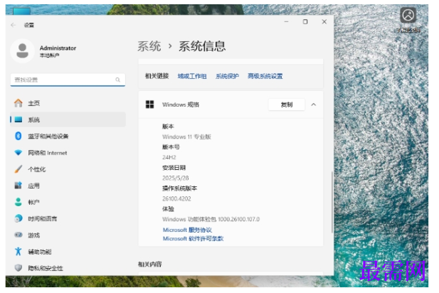Collapse the Windows 规格 section
This screenshot has width=439, height=293.
[x=314, y=105]
